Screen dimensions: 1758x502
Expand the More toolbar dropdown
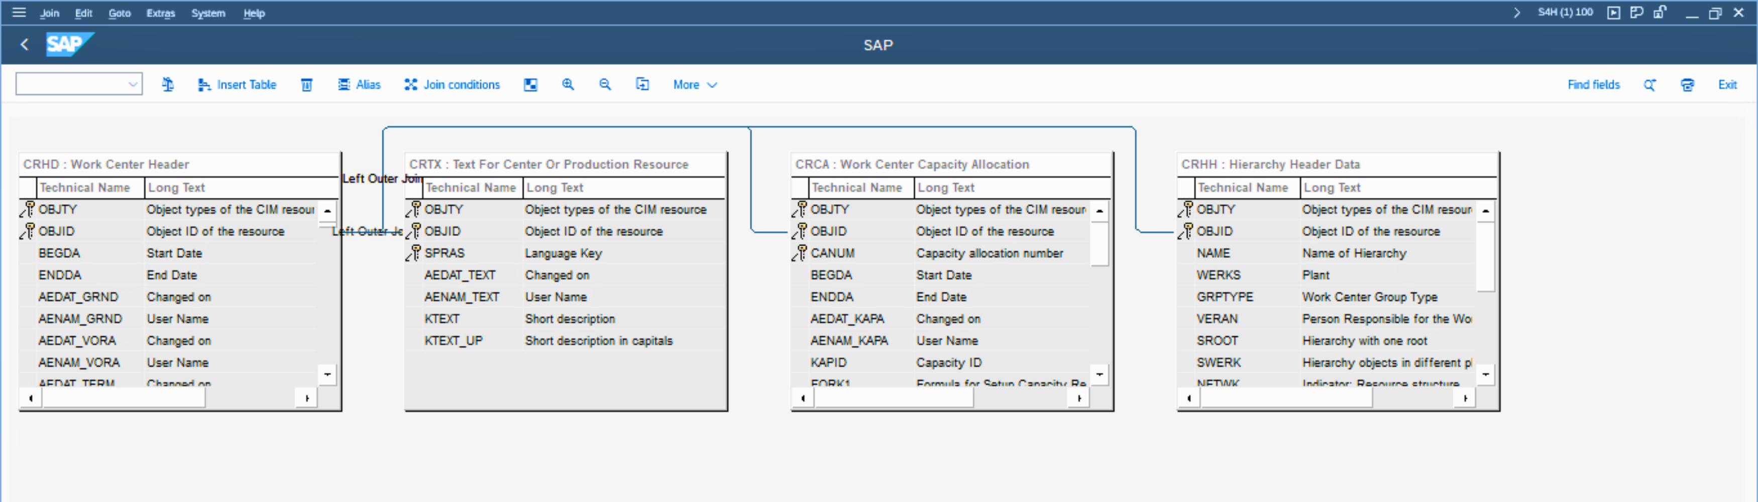(x=695, y=84)
